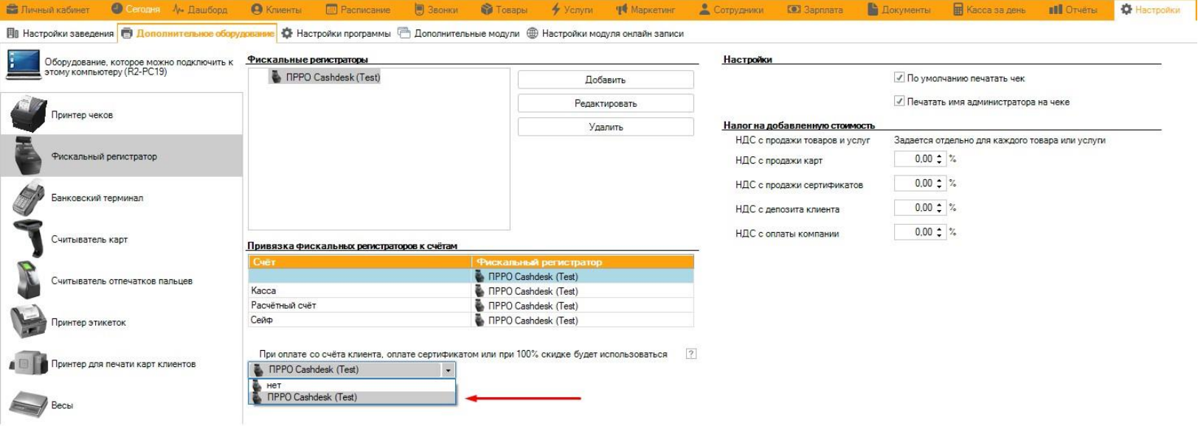Select the card reader scanner icon

point(29,239)
